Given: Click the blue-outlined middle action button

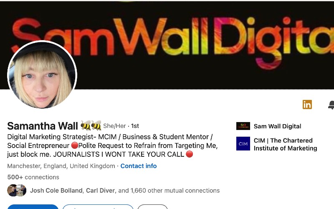Looking at the screenshot, I should point(98,207).
